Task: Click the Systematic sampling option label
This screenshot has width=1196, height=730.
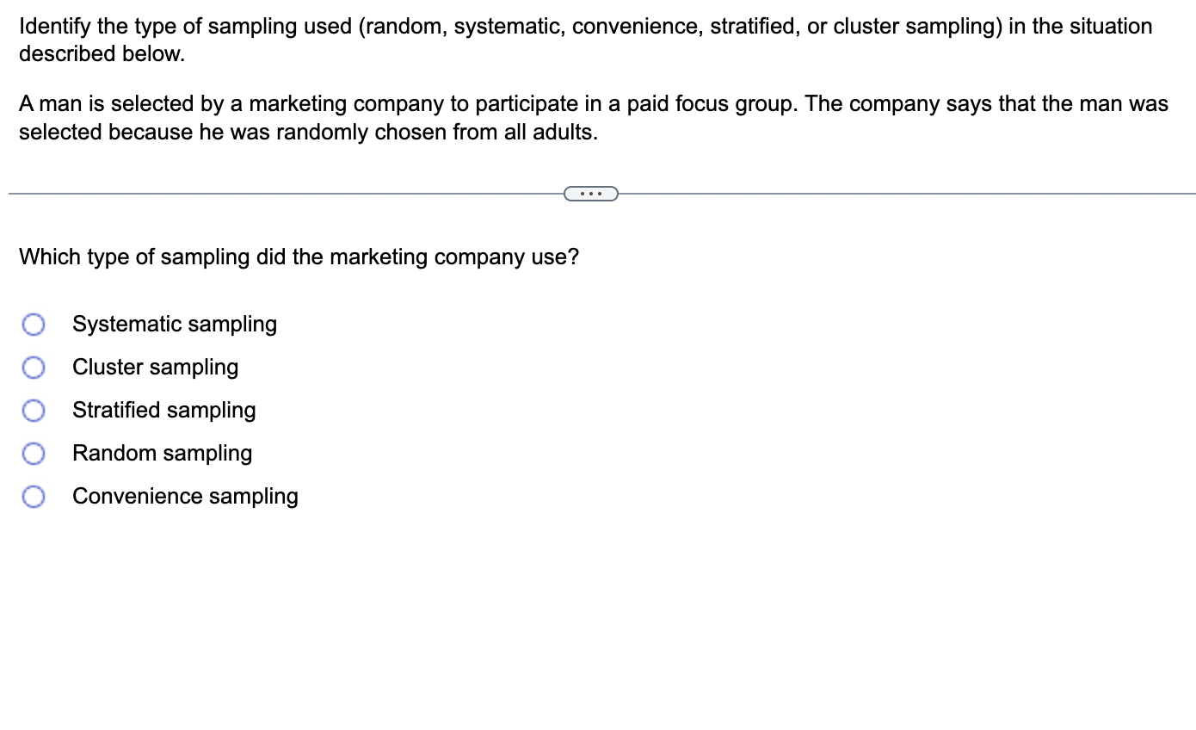Action: pyautogui.click(x=174, y=325)
